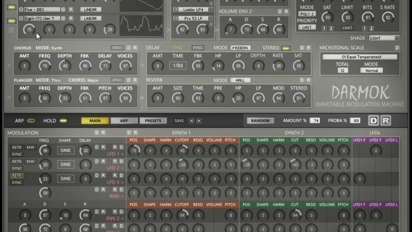Open the Delay TIME 1/8d selector
412x232 pixels.
(x=178, y=66)
